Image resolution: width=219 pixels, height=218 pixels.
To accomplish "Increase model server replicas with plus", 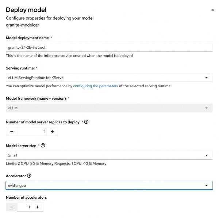I will pos(52,131).
